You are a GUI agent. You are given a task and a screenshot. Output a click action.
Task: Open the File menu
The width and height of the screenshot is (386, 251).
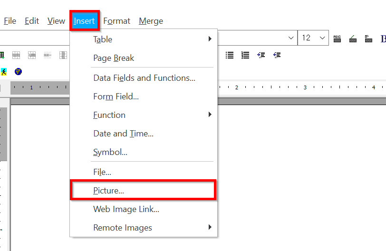[10, 21]
